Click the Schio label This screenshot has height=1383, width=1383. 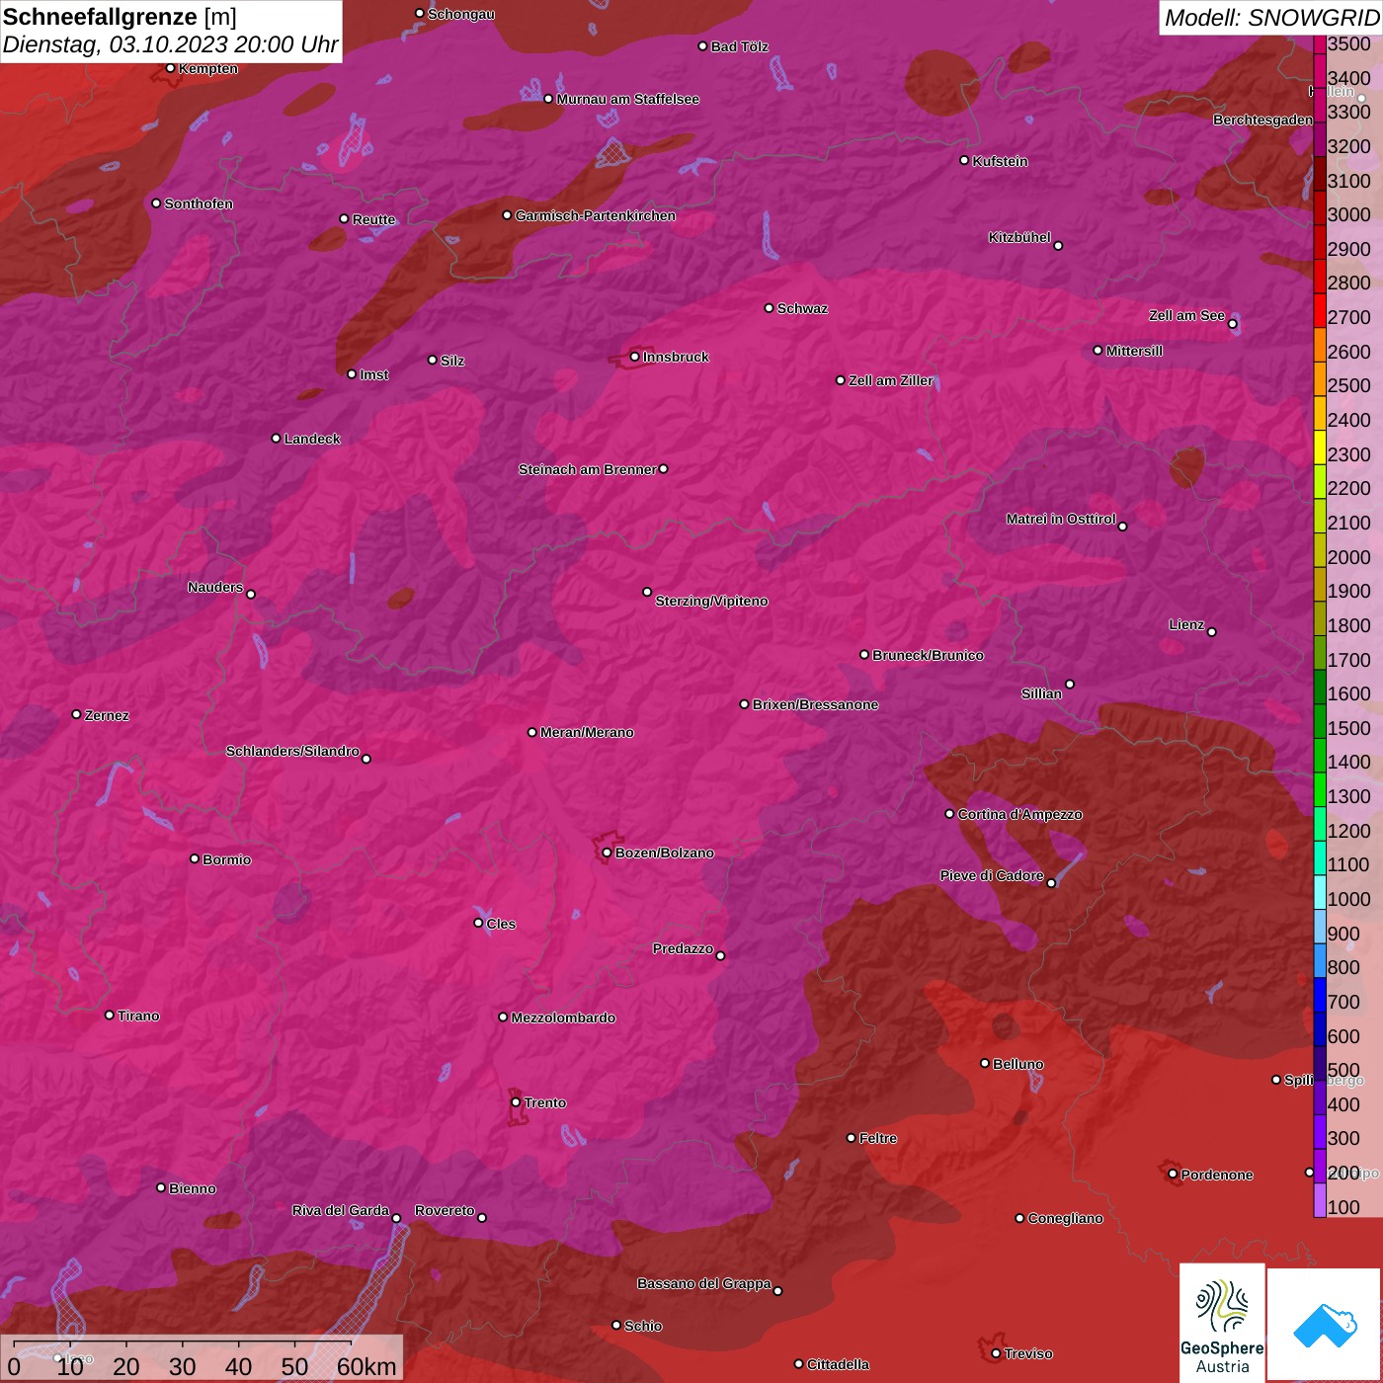click(643, 1326)
